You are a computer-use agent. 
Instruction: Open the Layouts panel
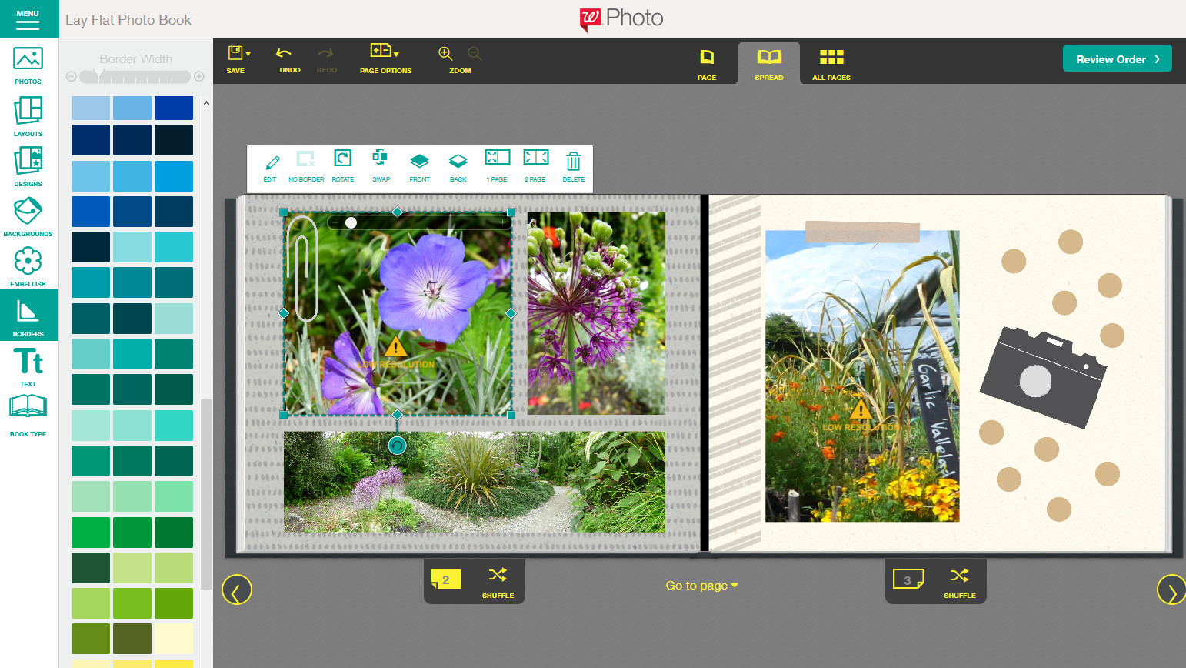coord(28,116)
